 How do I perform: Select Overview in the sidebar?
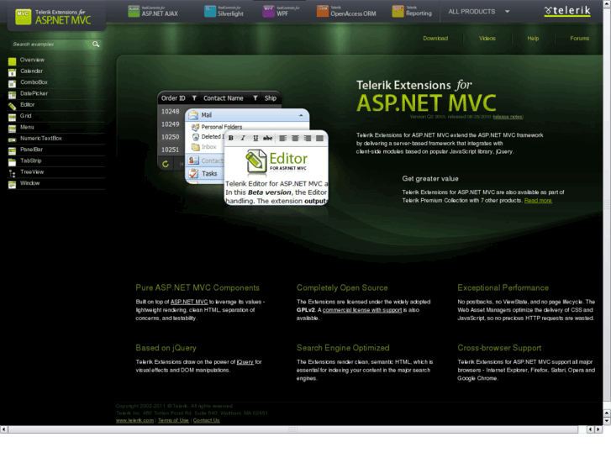(x=32, y=60)
